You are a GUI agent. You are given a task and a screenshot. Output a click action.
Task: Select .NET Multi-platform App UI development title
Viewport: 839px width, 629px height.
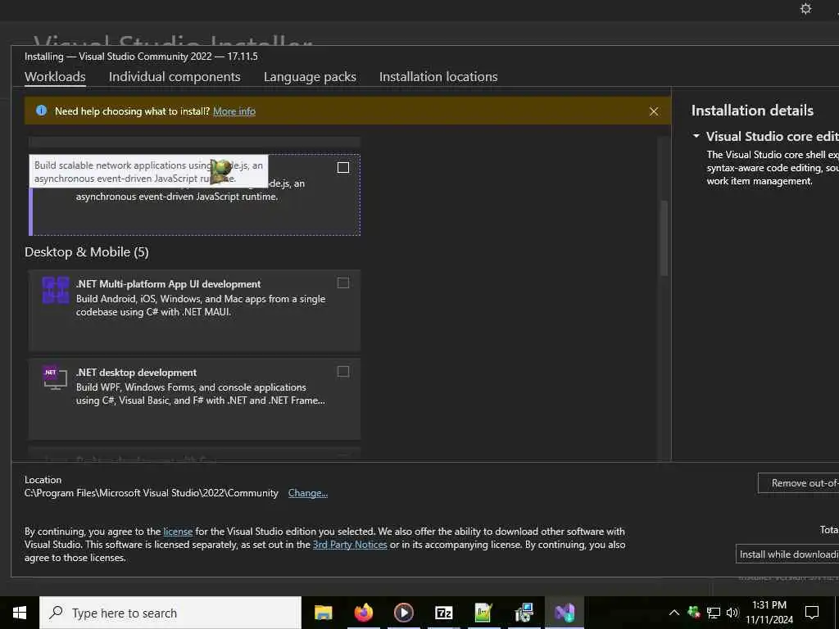pyautogui.click(x=168, y=284)
